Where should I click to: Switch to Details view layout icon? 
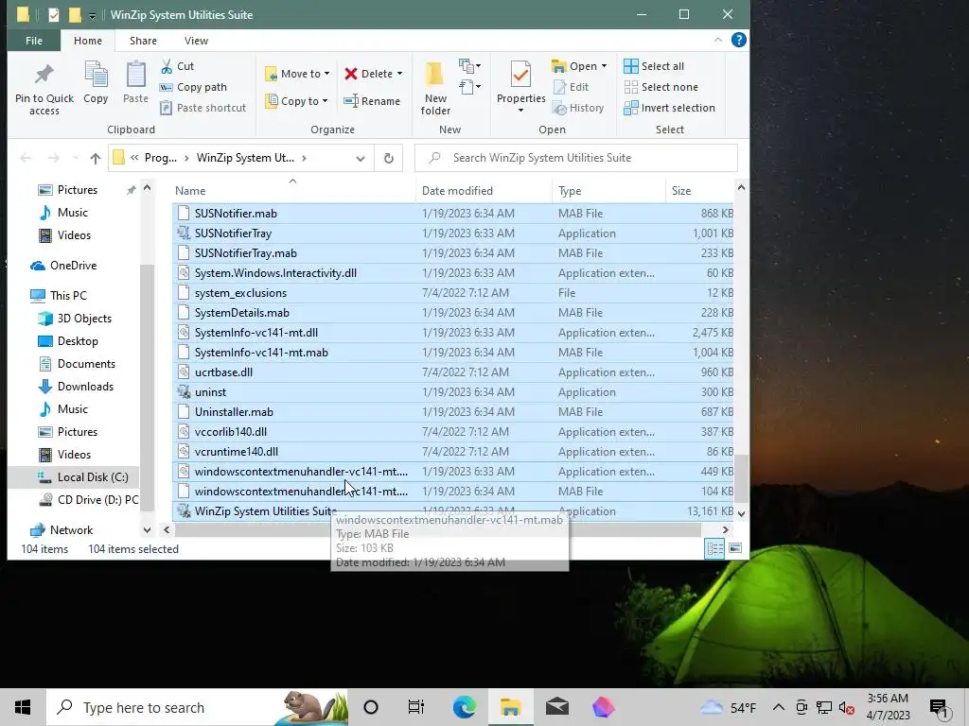[715, 548]
